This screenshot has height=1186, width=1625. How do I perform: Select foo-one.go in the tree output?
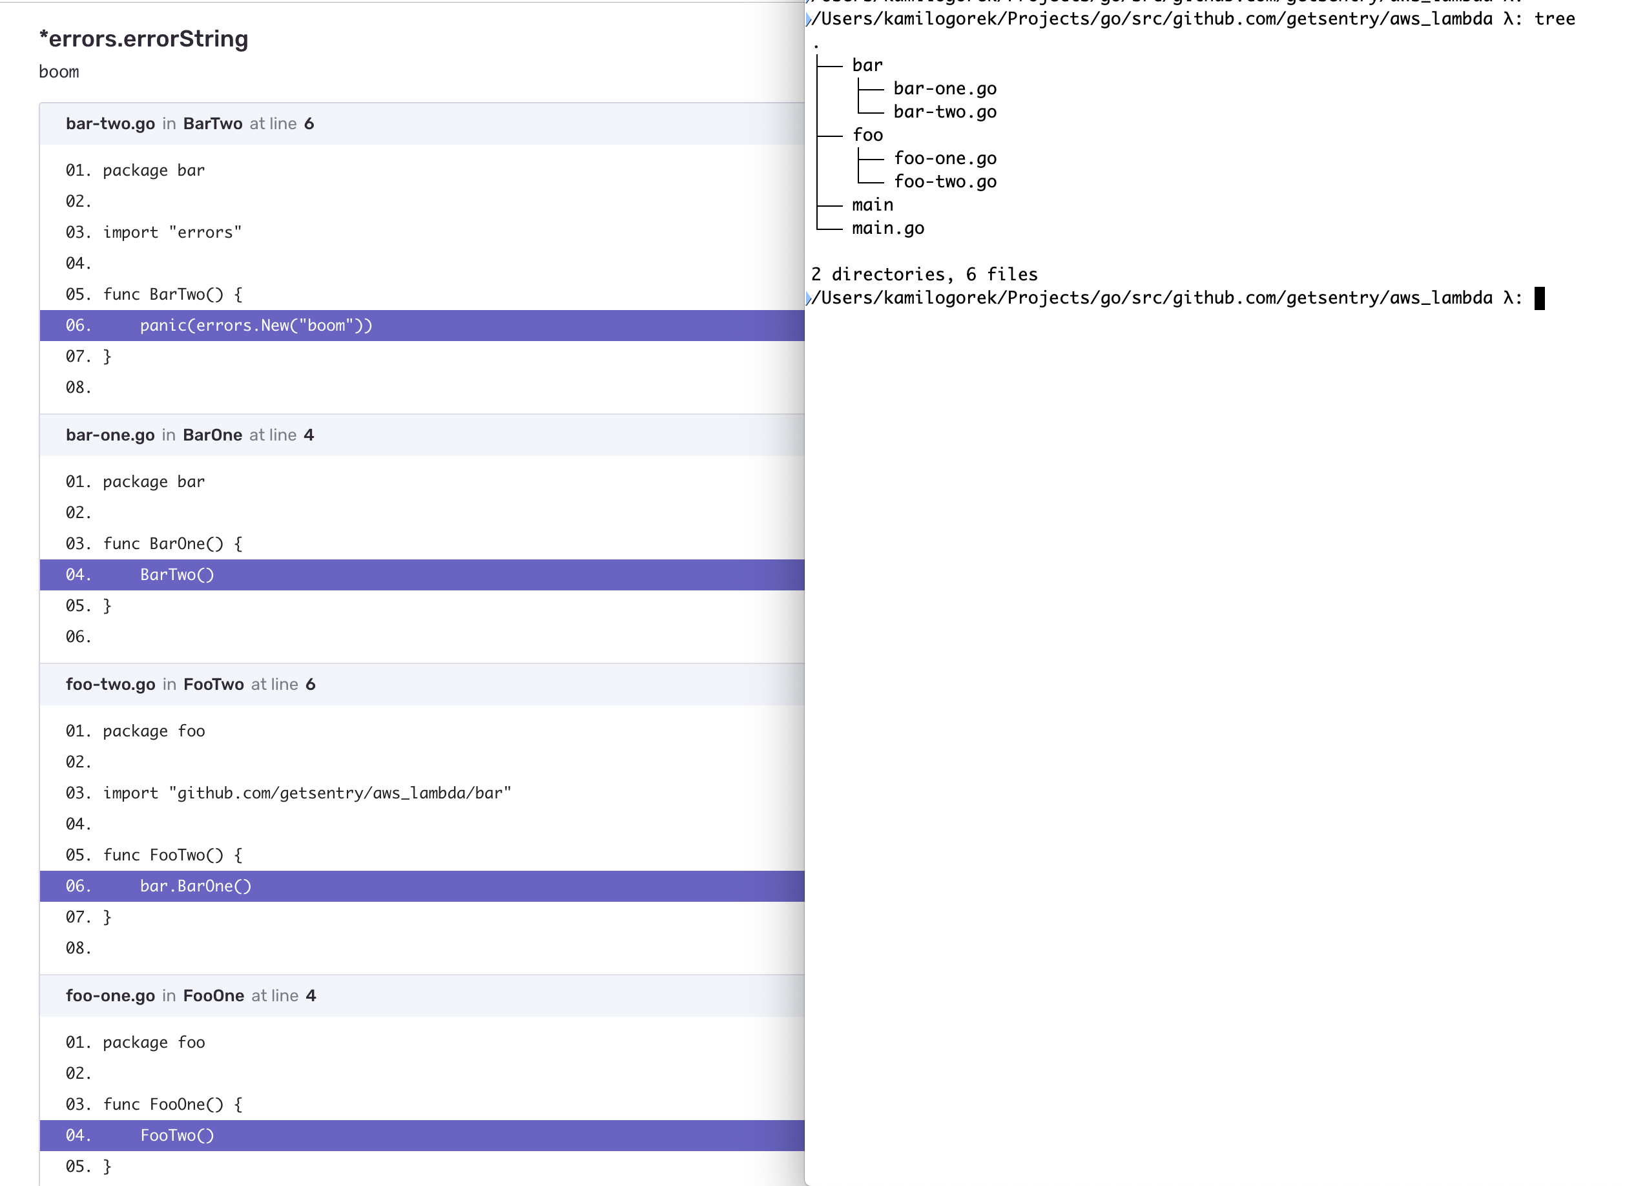click(946, 158)
